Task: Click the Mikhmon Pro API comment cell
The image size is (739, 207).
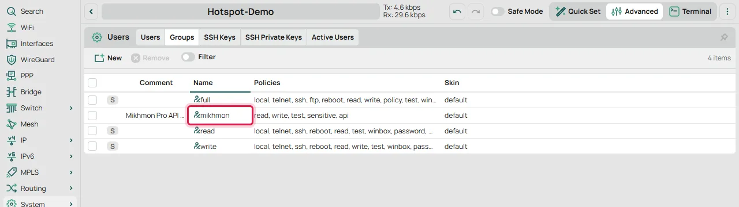Action: [155, 116]
